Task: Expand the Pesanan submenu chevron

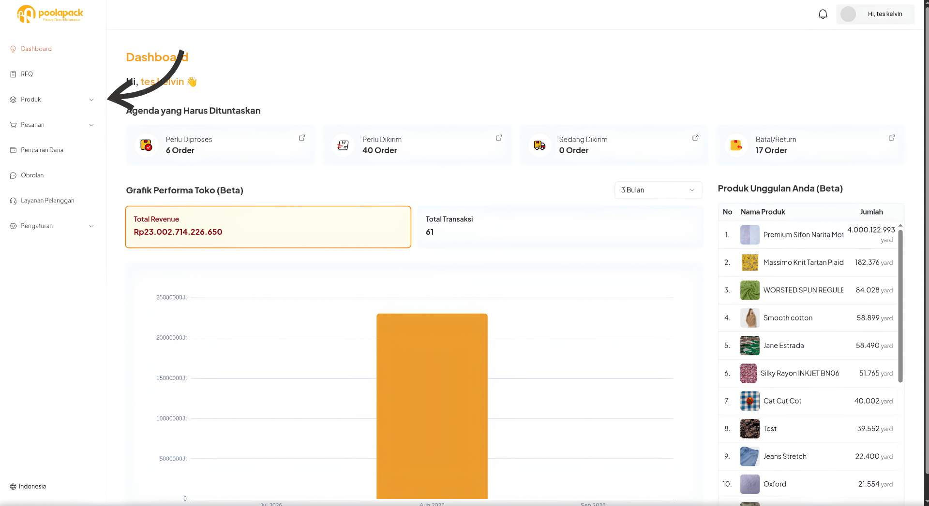Action: (91, 125)
